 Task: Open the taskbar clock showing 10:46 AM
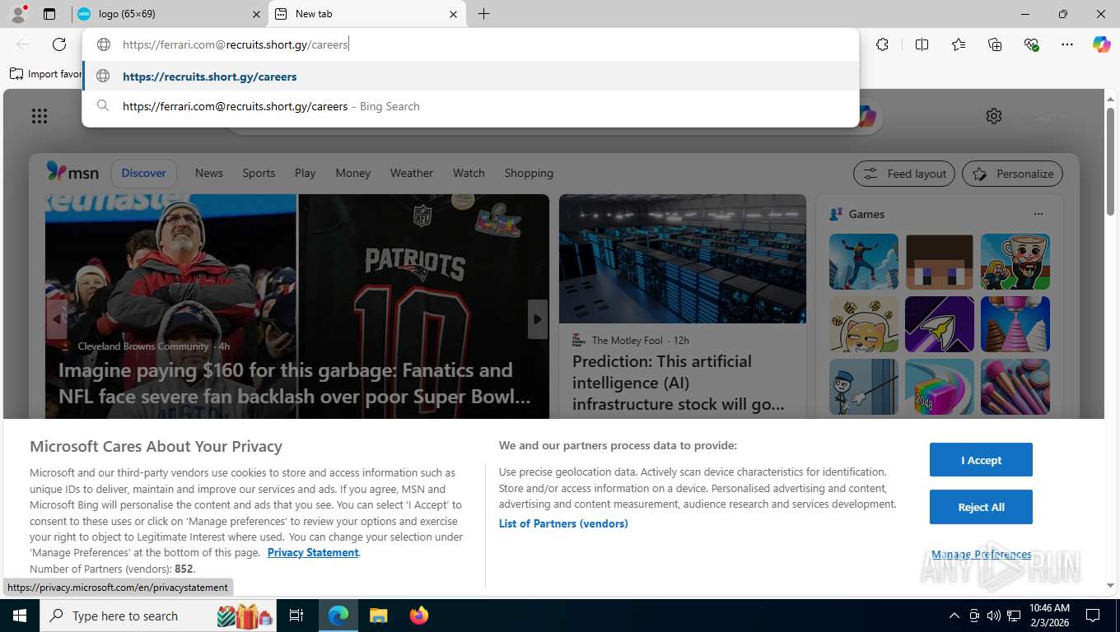pyautogui.click(x=1049, y=616)
